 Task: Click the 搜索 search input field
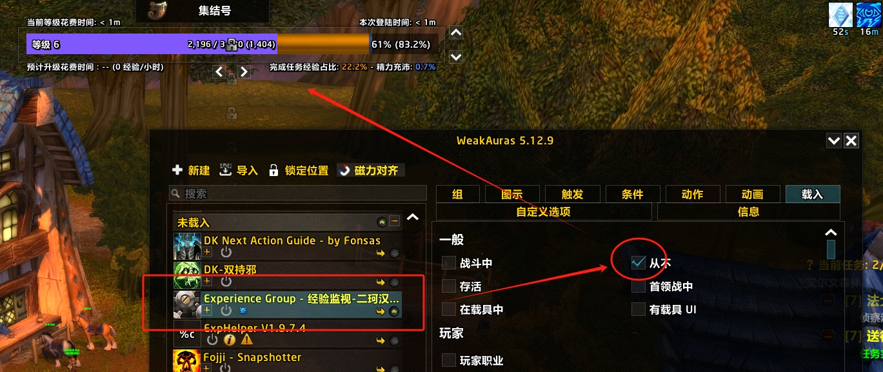tap(298, 193)
